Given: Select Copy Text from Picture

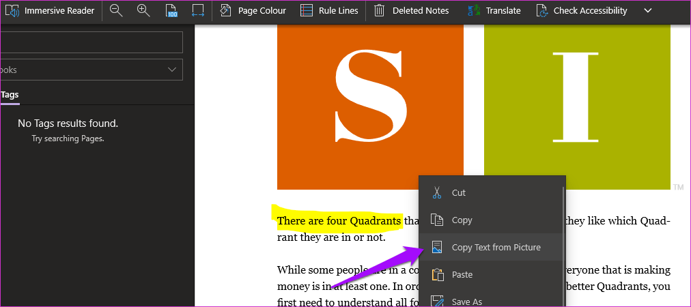Looking at the screenshot, I should (x=490, y=248).
